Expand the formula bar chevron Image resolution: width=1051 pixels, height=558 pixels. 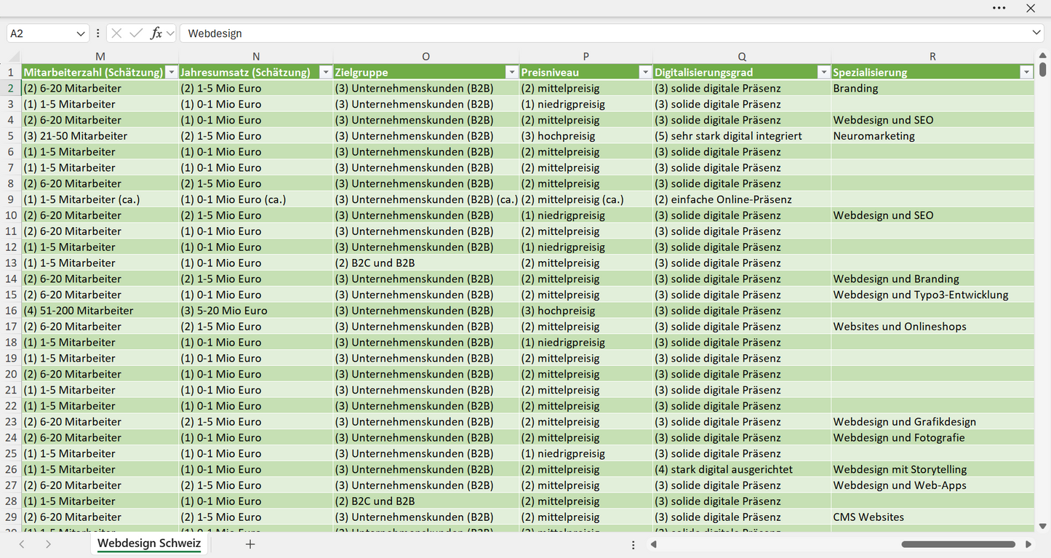1036,33
